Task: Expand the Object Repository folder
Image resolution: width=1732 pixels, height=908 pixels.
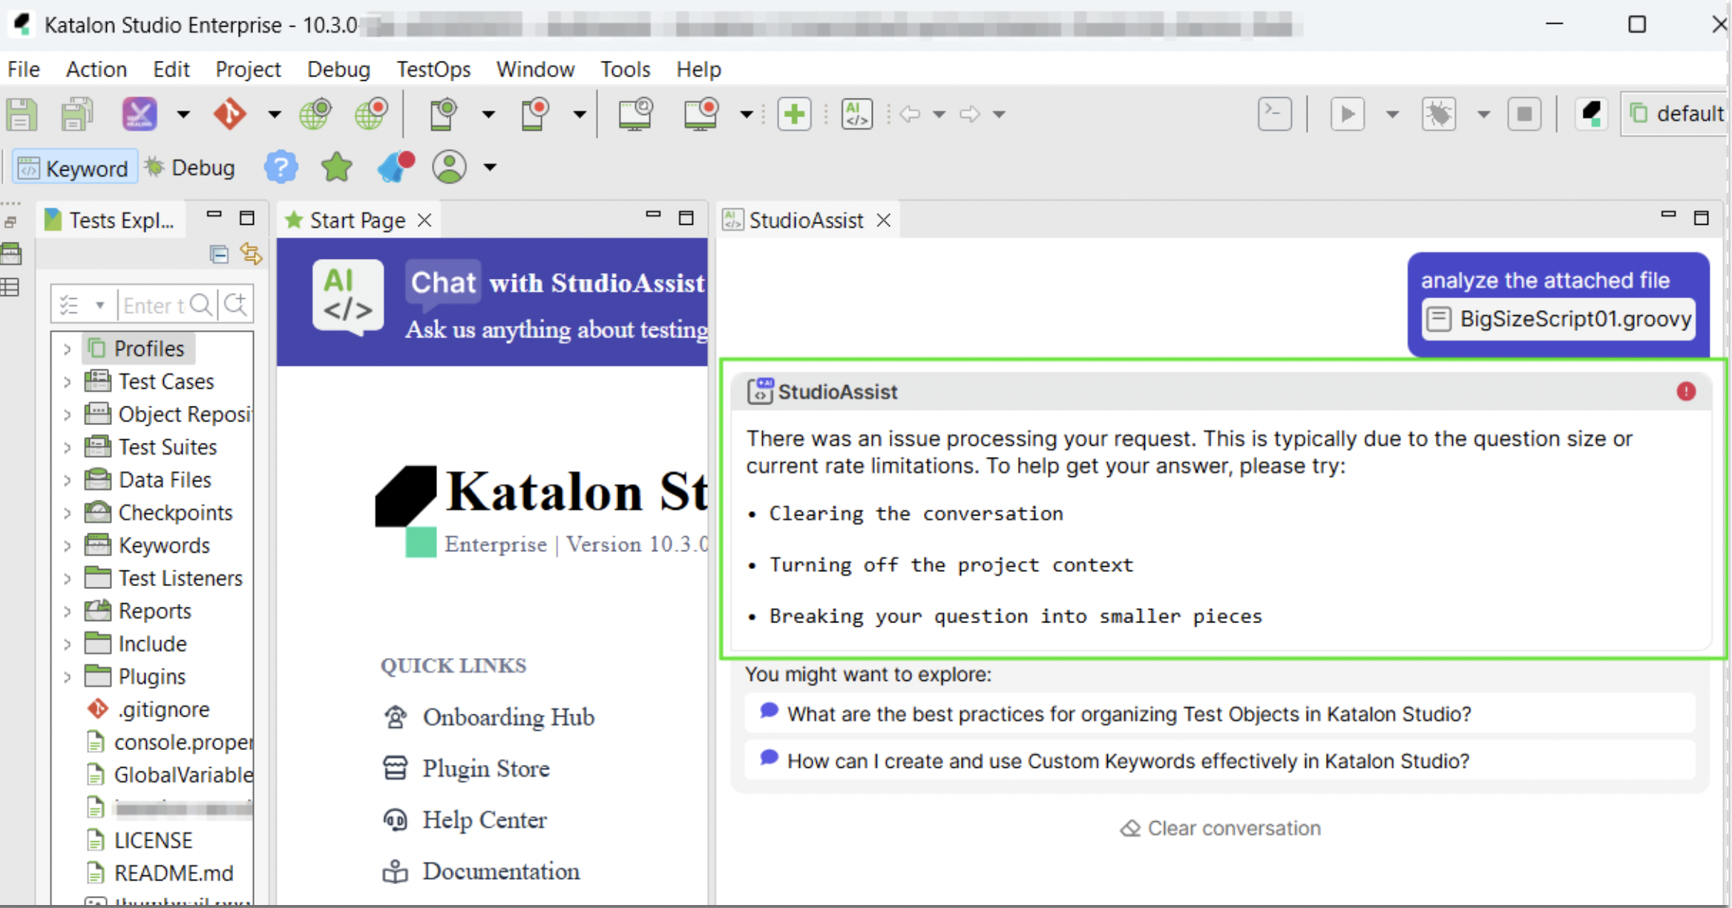Action: coord(67,415)
